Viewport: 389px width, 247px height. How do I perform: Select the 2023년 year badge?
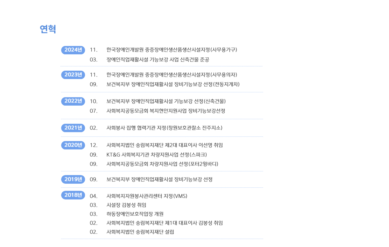pos(73,75)
